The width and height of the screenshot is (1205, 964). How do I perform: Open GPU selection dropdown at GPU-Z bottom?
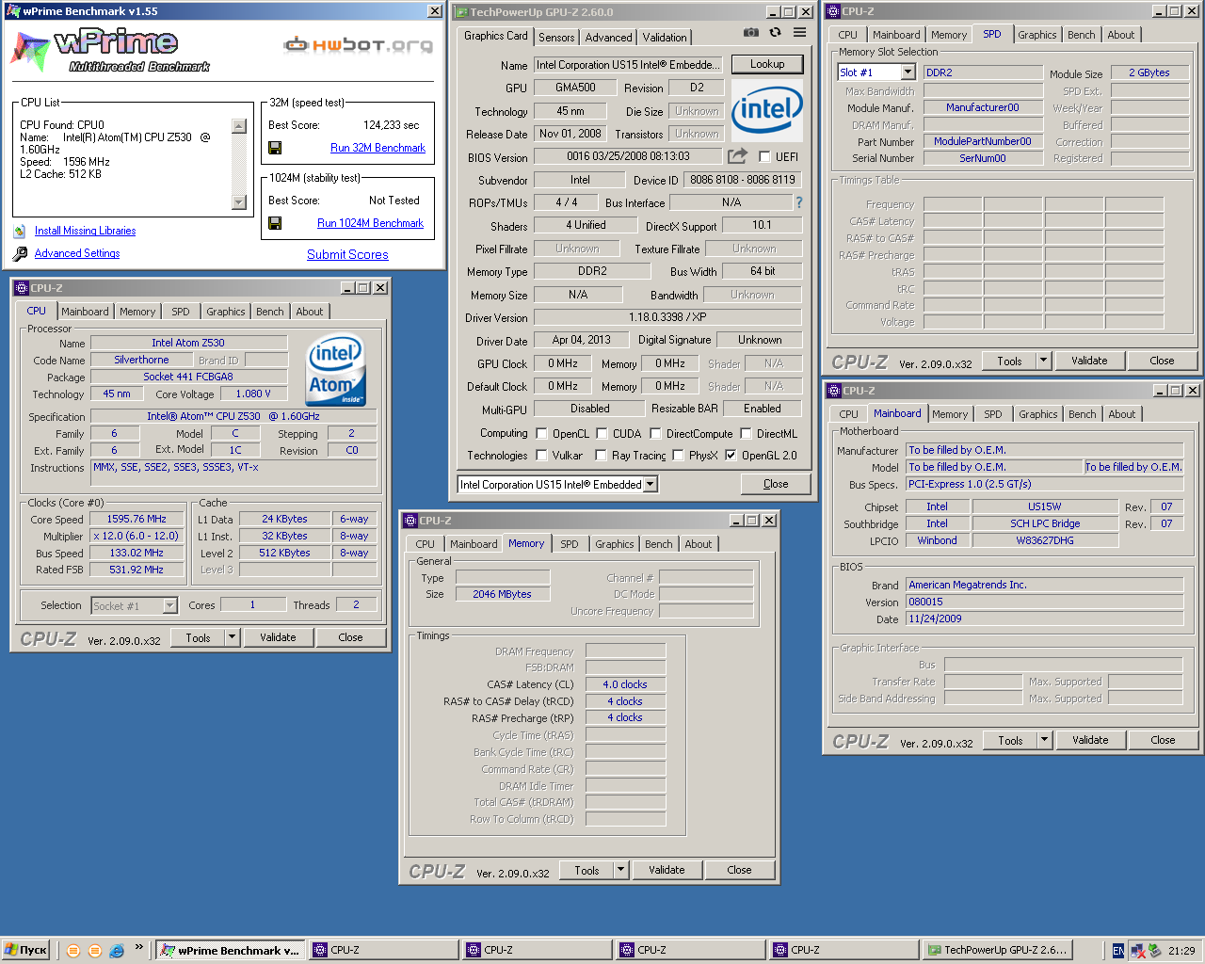tap(650, 485)
